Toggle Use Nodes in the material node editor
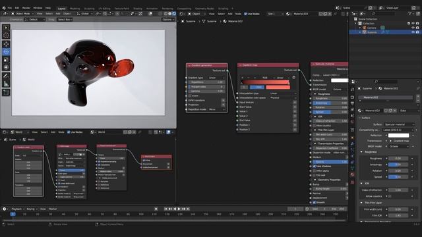Image resolution: width=422 pixels, height=237 pixels. tap(245, 14)
